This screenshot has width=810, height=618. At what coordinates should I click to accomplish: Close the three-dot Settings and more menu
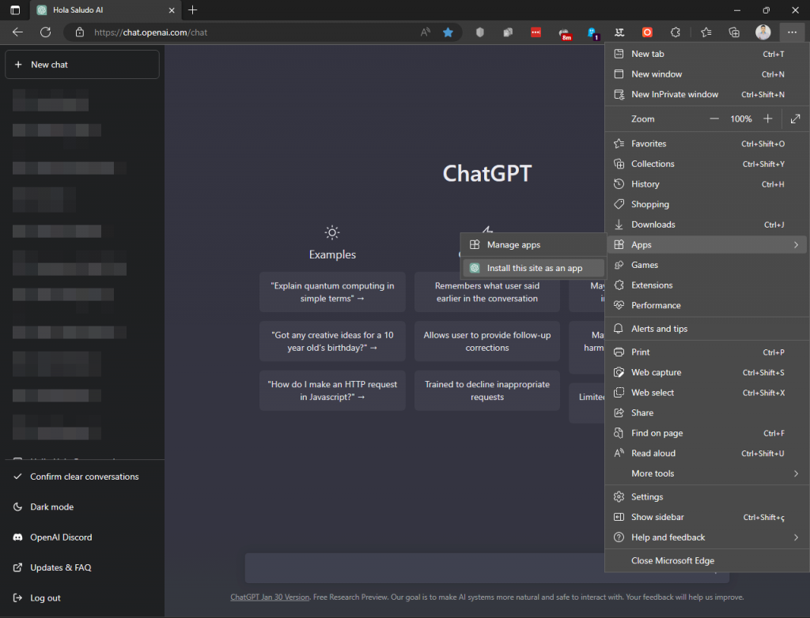792,32
